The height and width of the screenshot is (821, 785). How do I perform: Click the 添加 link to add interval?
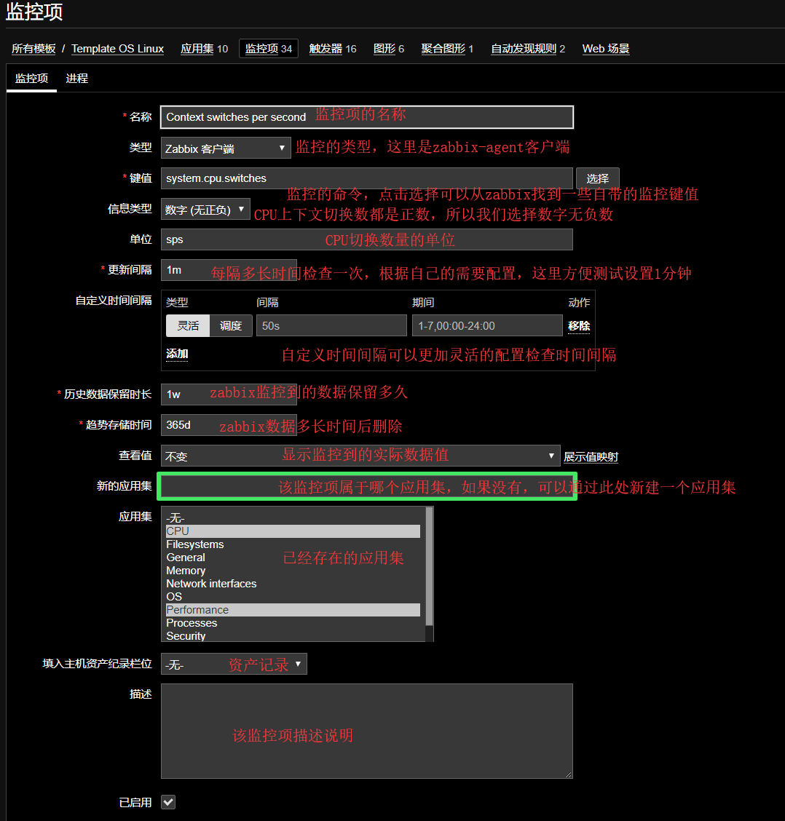tap(177, 354)
